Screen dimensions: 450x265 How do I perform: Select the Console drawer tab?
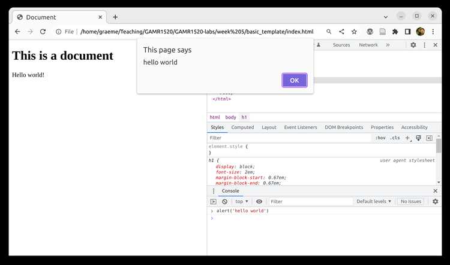click(230, 191)
